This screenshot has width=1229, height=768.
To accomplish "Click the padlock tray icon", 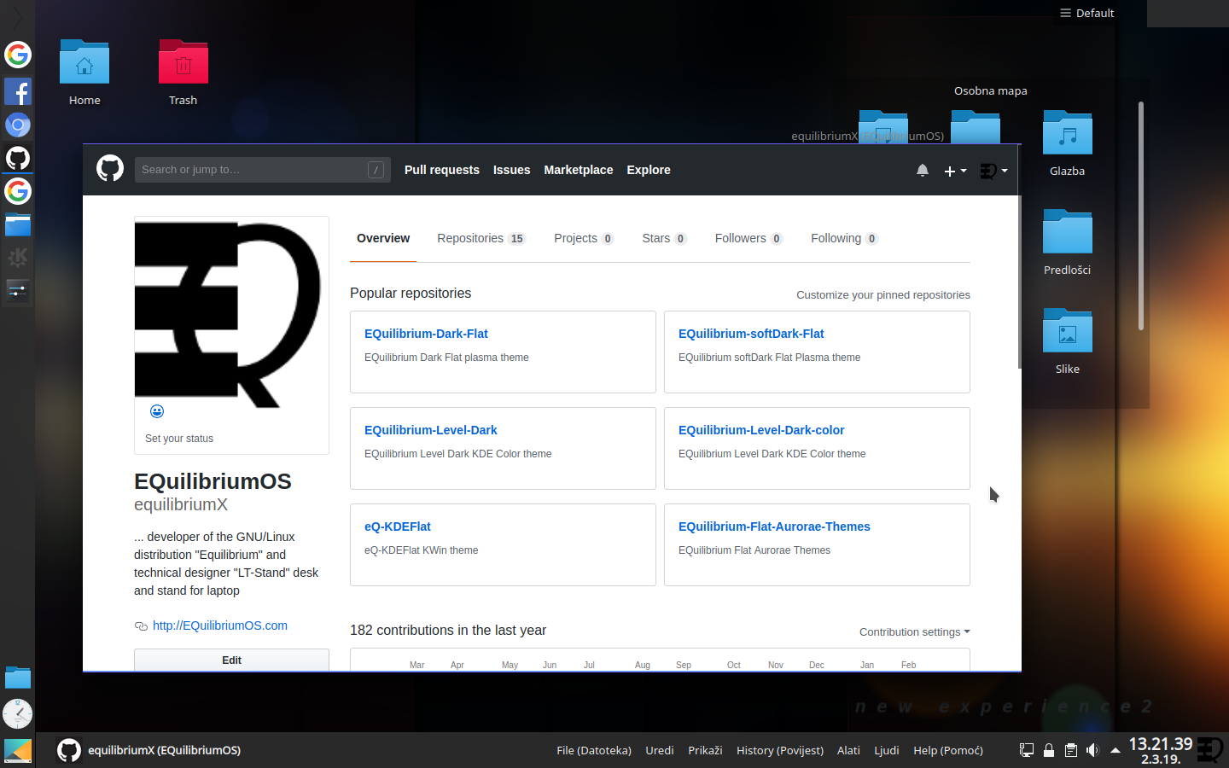I will tap(1049, 750).
